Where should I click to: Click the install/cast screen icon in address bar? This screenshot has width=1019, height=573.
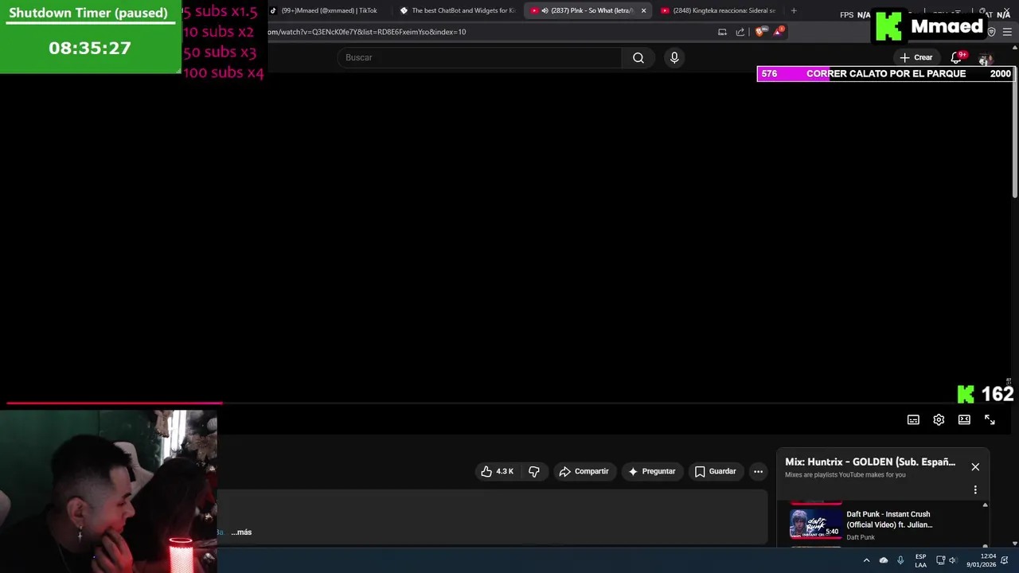coord(722,32)
